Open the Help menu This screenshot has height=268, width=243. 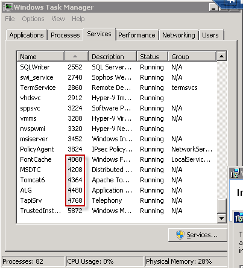tap(78, 19)
